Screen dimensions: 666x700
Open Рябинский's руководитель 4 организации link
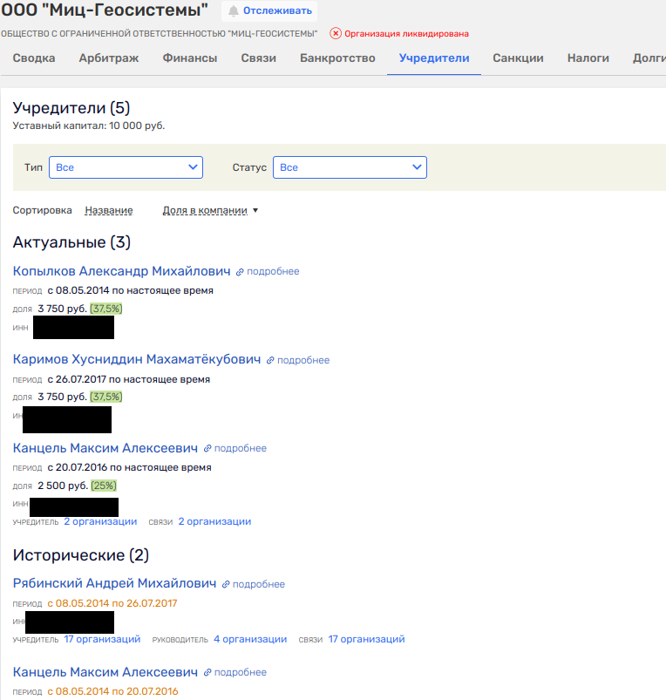coord(250,639)
